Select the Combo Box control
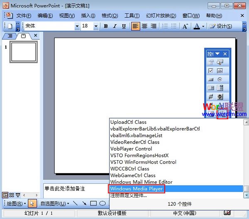This screenshot has width=249, height=219. point(220,88)
